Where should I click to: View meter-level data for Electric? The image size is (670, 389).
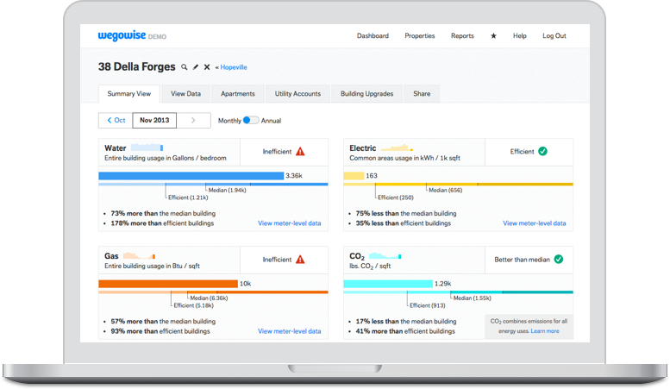[x=534, y=223]
